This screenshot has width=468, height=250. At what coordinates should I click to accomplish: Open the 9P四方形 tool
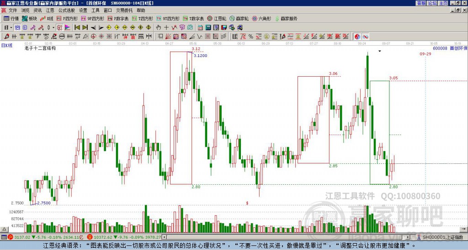[x=92, y=18]
